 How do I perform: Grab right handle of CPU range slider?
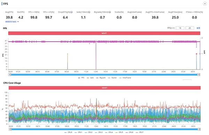199,129
